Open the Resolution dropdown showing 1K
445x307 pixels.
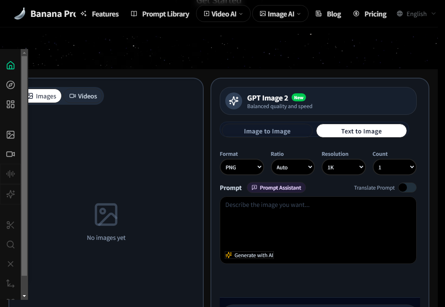pyautogui.click(x=344, y=167)
